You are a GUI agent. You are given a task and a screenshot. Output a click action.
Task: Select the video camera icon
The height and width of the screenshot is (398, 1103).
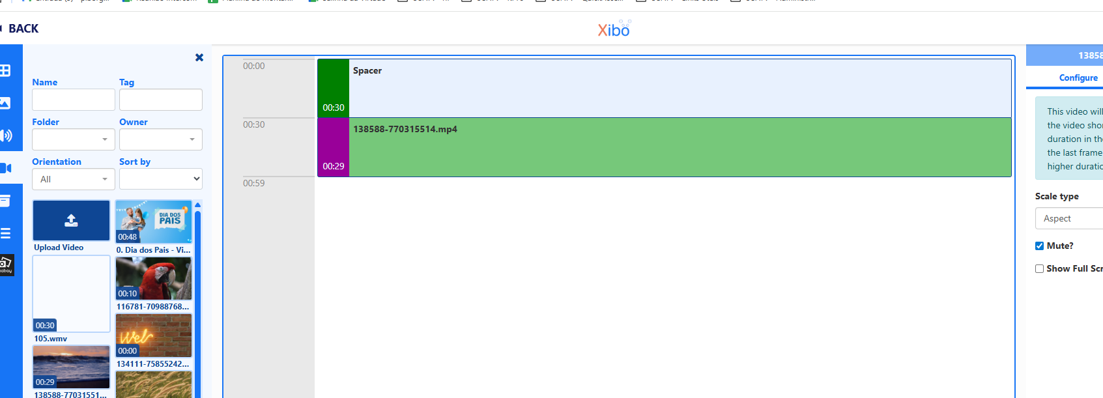6,168
